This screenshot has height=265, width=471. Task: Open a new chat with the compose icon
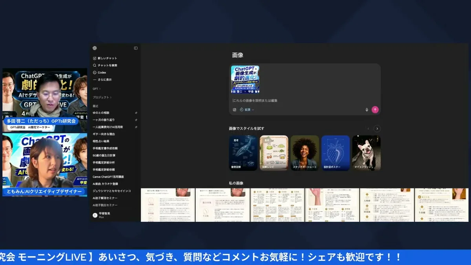tap(95, 58)
